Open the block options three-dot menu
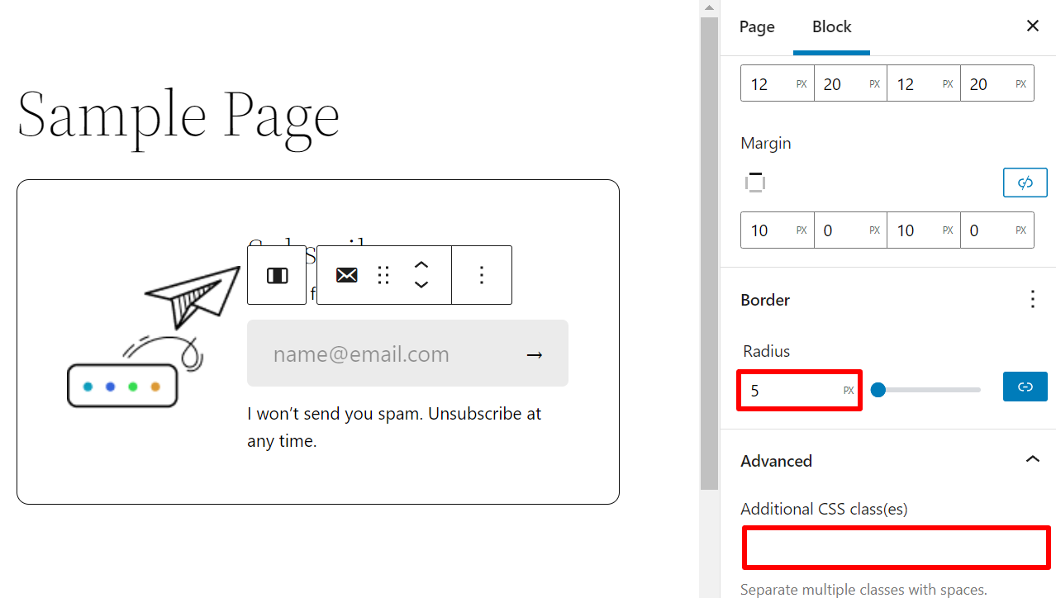The width and height of the screenshot is (1056, 598). pos(481,274)
